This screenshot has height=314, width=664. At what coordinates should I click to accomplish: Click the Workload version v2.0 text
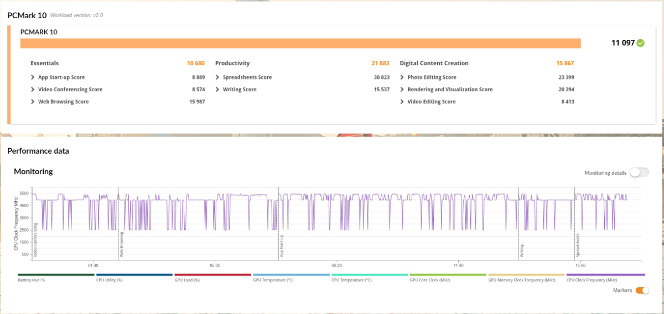click(x=76, y=15)
